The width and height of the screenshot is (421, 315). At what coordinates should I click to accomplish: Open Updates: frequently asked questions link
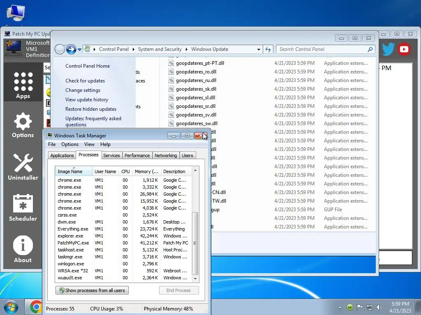click(x=93, y=121)
